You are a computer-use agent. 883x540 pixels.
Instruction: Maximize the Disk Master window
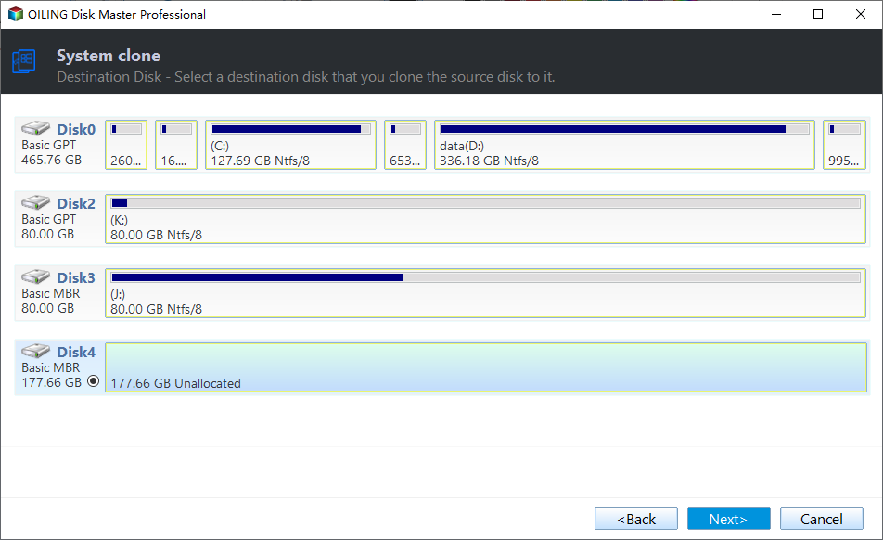point(818,14)
